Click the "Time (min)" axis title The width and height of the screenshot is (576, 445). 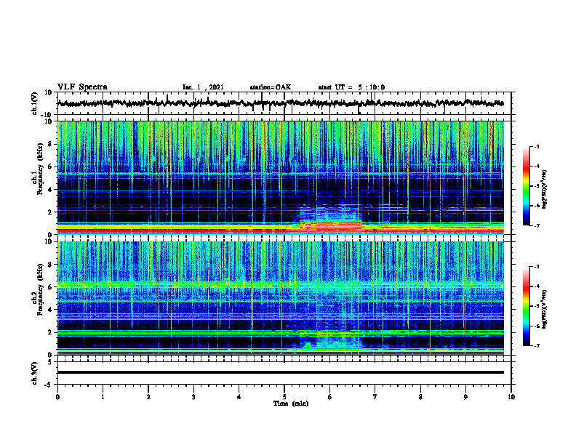pos(291,404)
